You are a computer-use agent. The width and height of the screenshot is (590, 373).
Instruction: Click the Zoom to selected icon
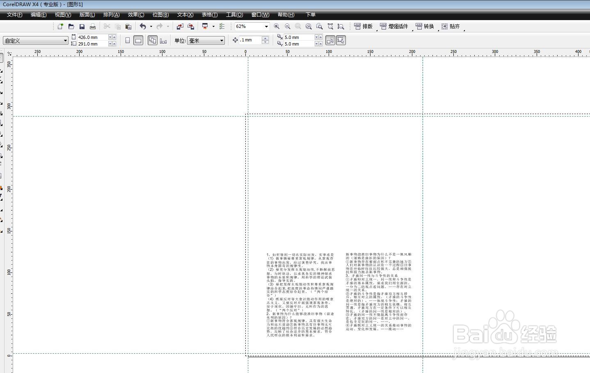(298, 26)
